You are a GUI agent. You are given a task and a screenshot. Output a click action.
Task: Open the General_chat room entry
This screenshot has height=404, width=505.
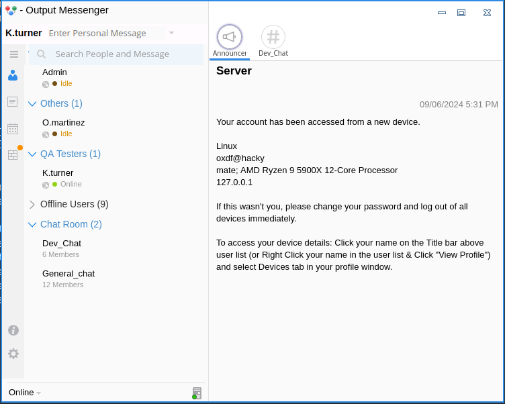click(68, 274)
